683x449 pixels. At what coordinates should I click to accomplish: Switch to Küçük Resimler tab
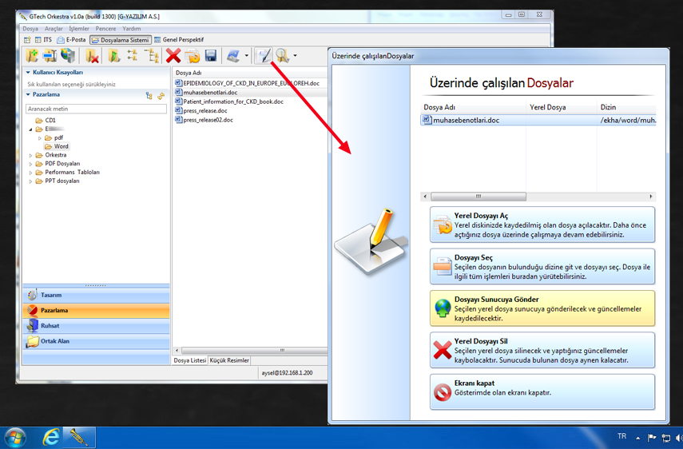229,360
